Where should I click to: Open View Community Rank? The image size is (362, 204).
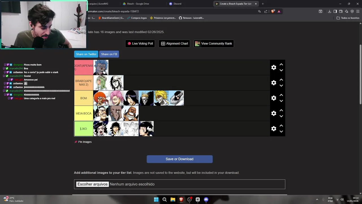tap(214, 44)
